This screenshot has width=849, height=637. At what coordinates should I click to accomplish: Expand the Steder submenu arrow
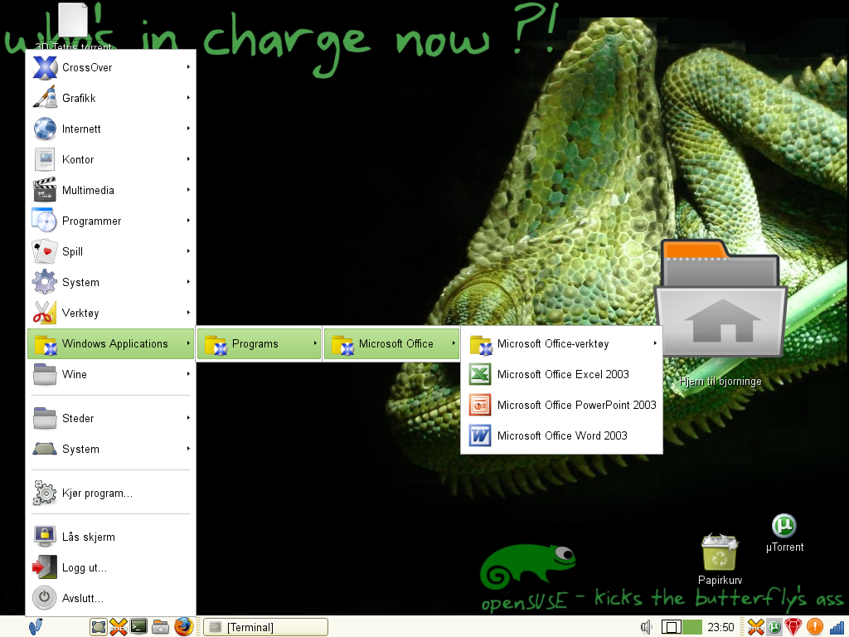click(188, 418)
